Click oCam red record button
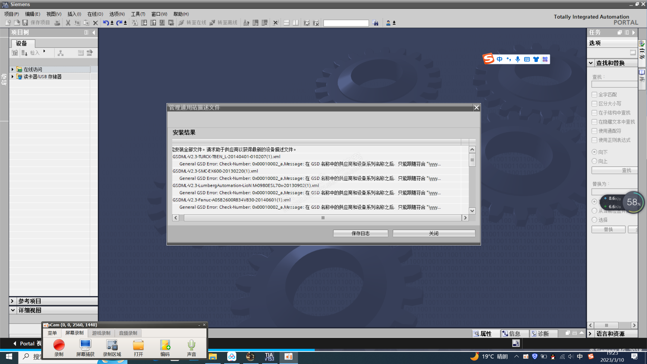Screen dimensions: 647x364 pyautogui.click(x=59, y=345)
